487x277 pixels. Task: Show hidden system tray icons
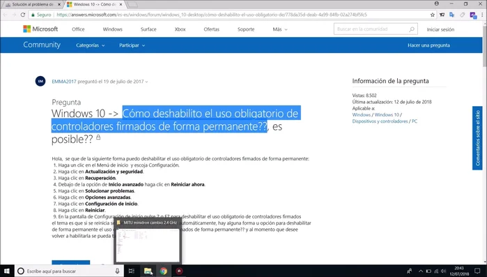click(421, 271)
